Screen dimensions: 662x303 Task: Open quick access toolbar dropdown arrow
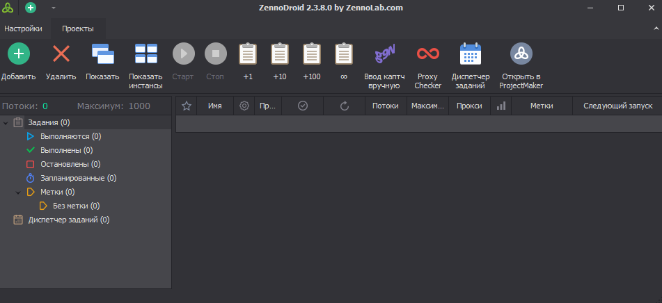[54, 8]
